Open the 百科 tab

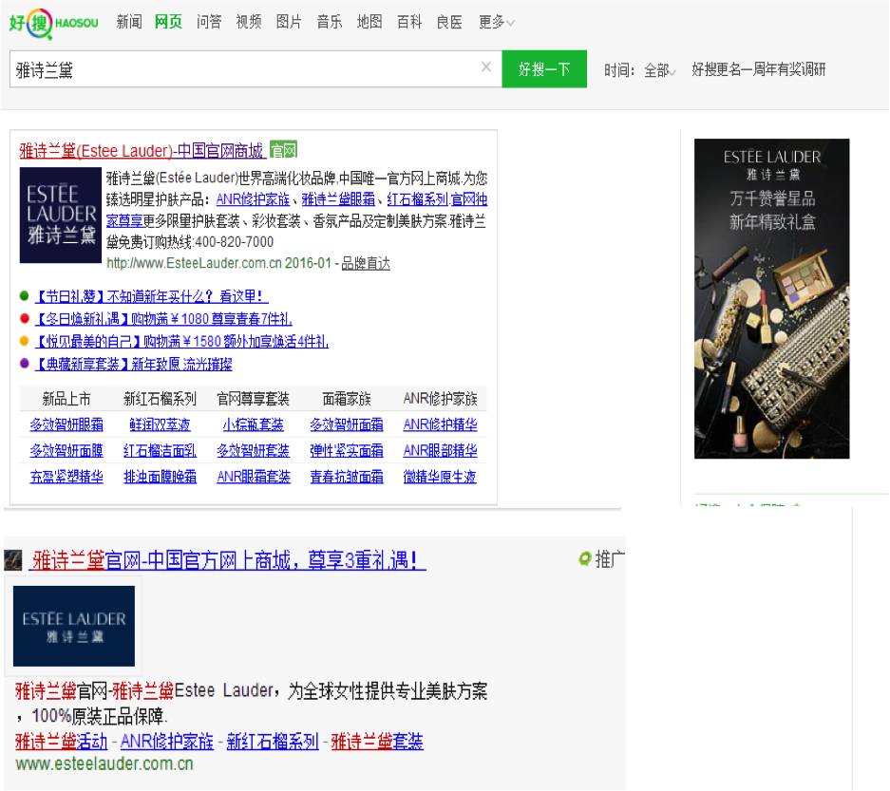409,22
